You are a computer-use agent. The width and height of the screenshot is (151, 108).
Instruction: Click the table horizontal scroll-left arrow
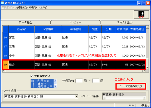coord(4,71)
